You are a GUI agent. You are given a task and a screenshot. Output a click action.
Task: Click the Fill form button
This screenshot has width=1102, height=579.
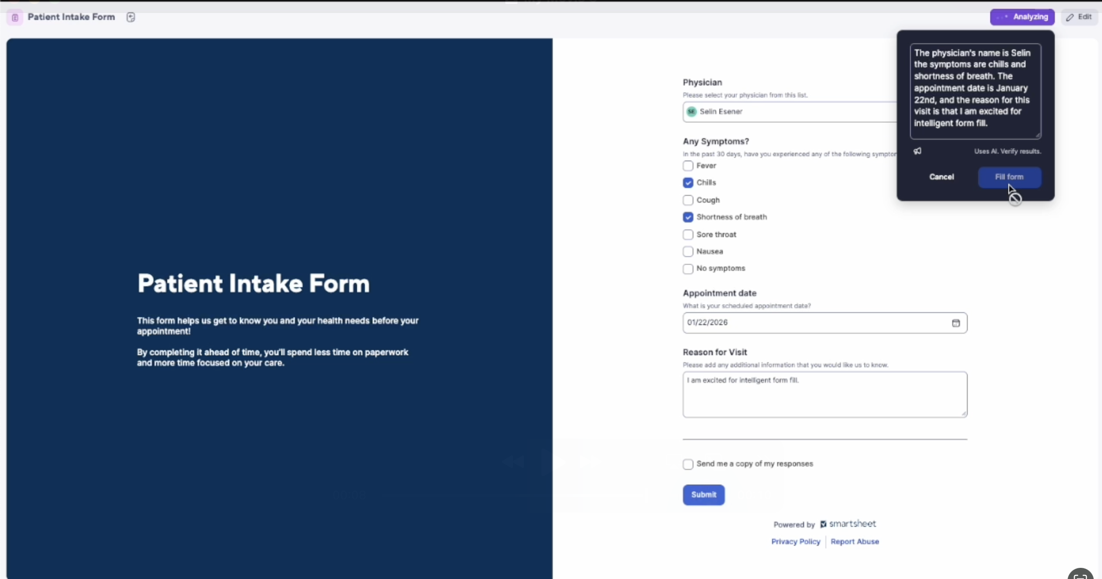(x=1009, y=177)
